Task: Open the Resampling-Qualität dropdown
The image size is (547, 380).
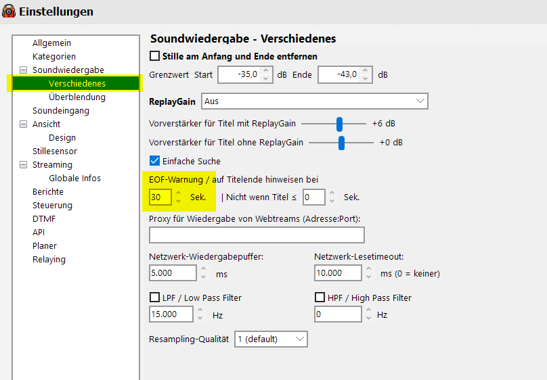Action: (271, 339)
